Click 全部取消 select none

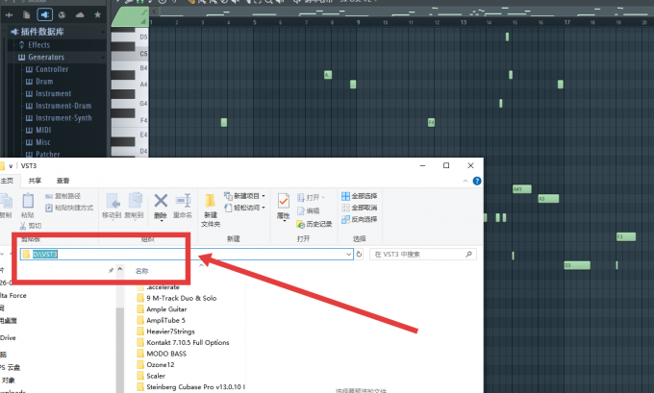tap(359, 208)
